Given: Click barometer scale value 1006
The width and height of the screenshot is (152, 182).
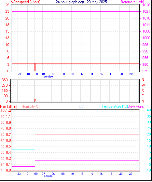Looking at the screenshot, I should [146, 31].
